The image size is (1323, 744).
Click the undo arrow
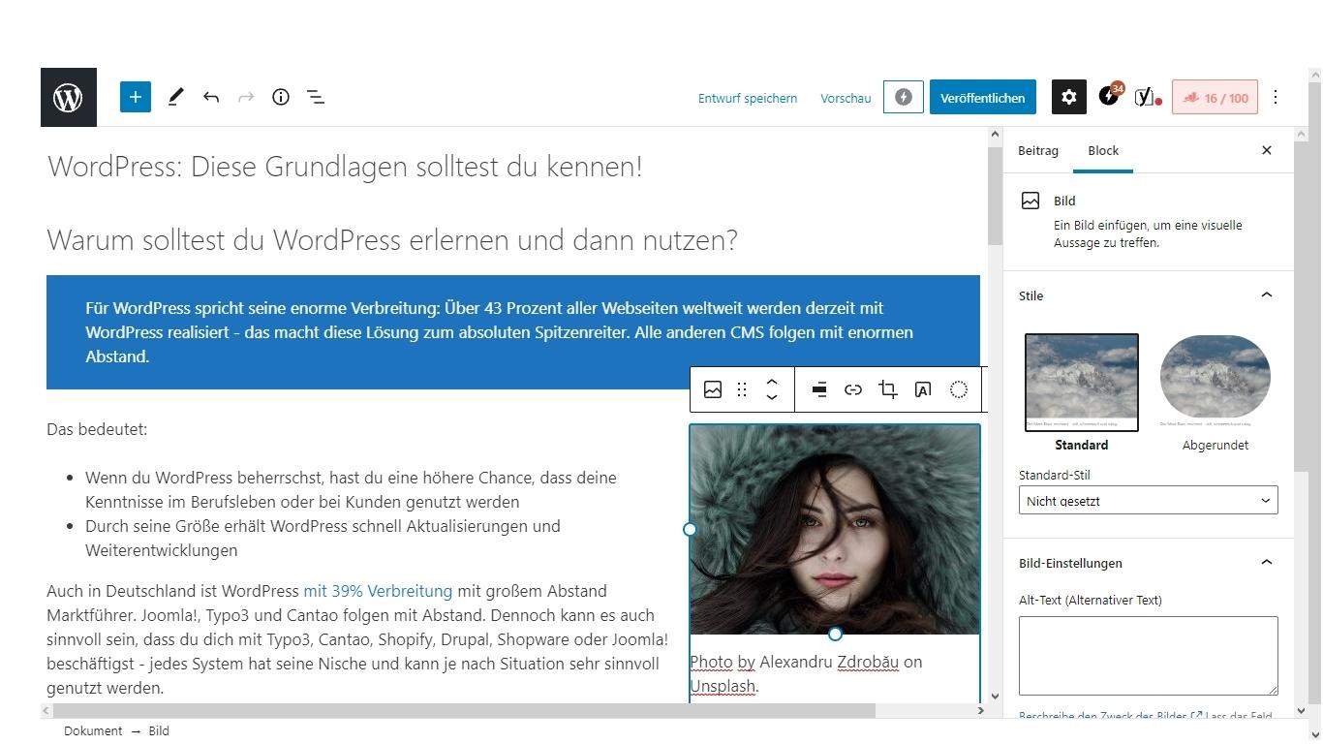click(211, 97)
